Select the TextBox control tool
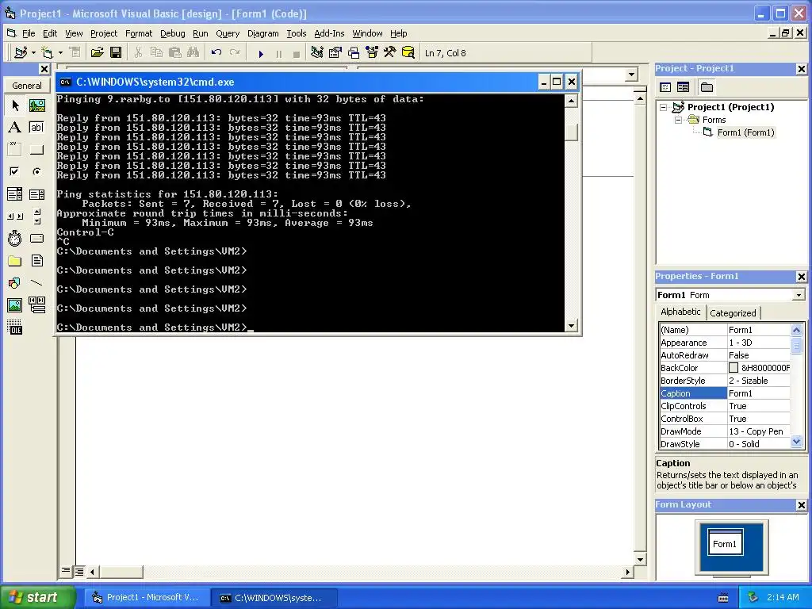The height and width of the screenshot is (609, 812). coord(36,128)
